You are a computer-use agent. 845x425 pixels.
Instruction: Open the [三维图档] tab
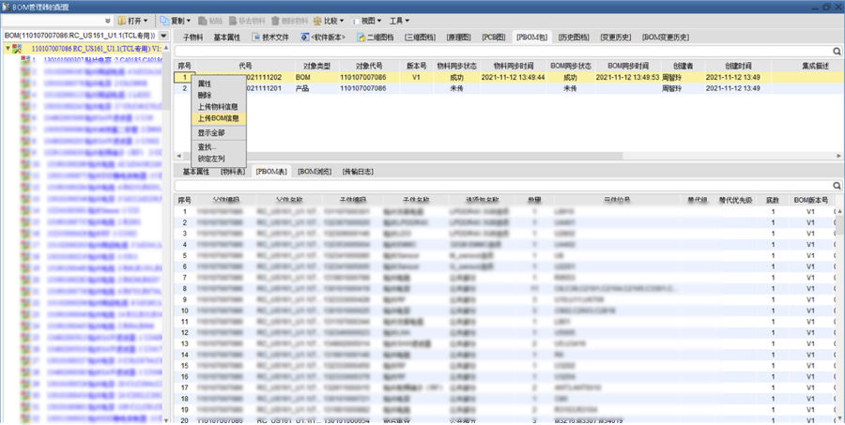pos(420,38)
